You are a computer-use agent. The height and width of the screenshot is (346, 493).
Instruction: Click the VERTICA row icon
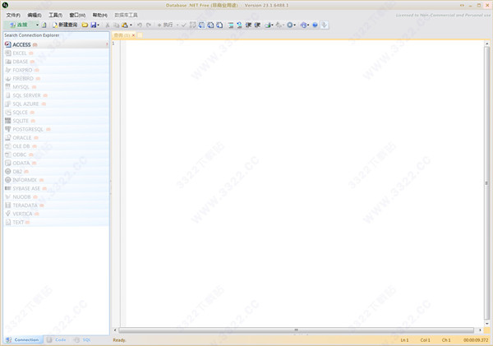(x=8, y=214)
